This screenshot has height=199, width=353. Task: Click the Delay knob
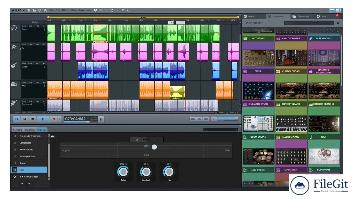point(123,172)
